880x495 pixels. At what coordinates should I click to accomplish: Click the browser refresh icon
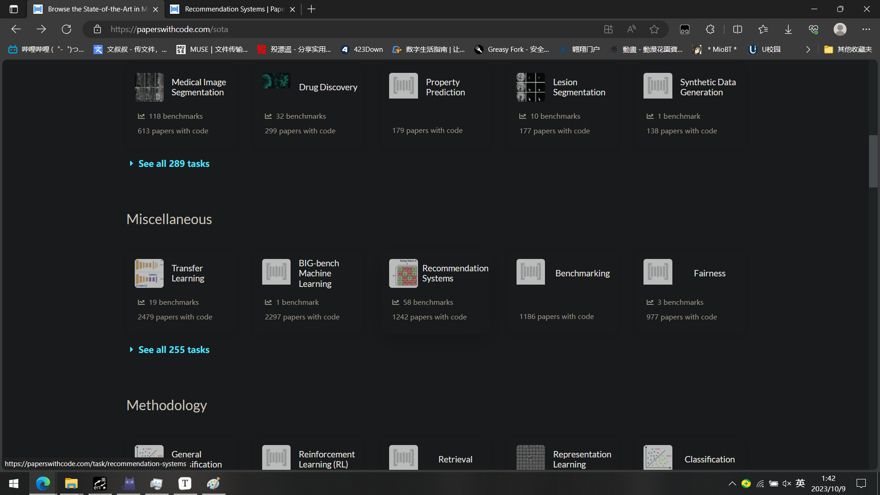click(66, 29)
